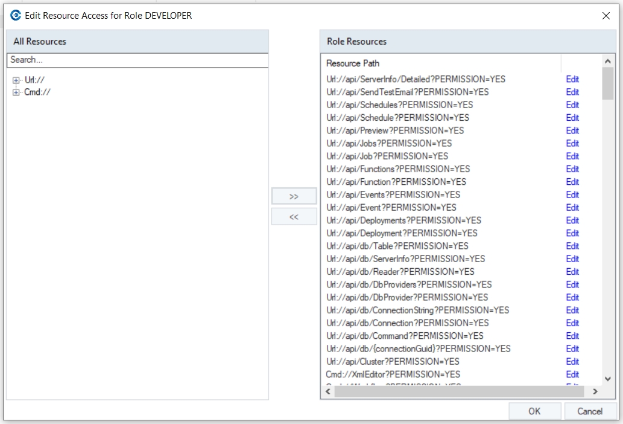The height and width of the screenshot is (424, 623).
Task: Select the Cmd:// item in All Resources
Action: coord(37,92)
